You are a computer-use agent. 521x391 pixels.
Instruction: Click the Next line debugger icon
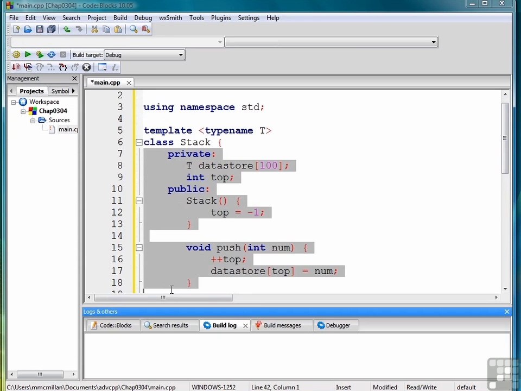(40, 67)
